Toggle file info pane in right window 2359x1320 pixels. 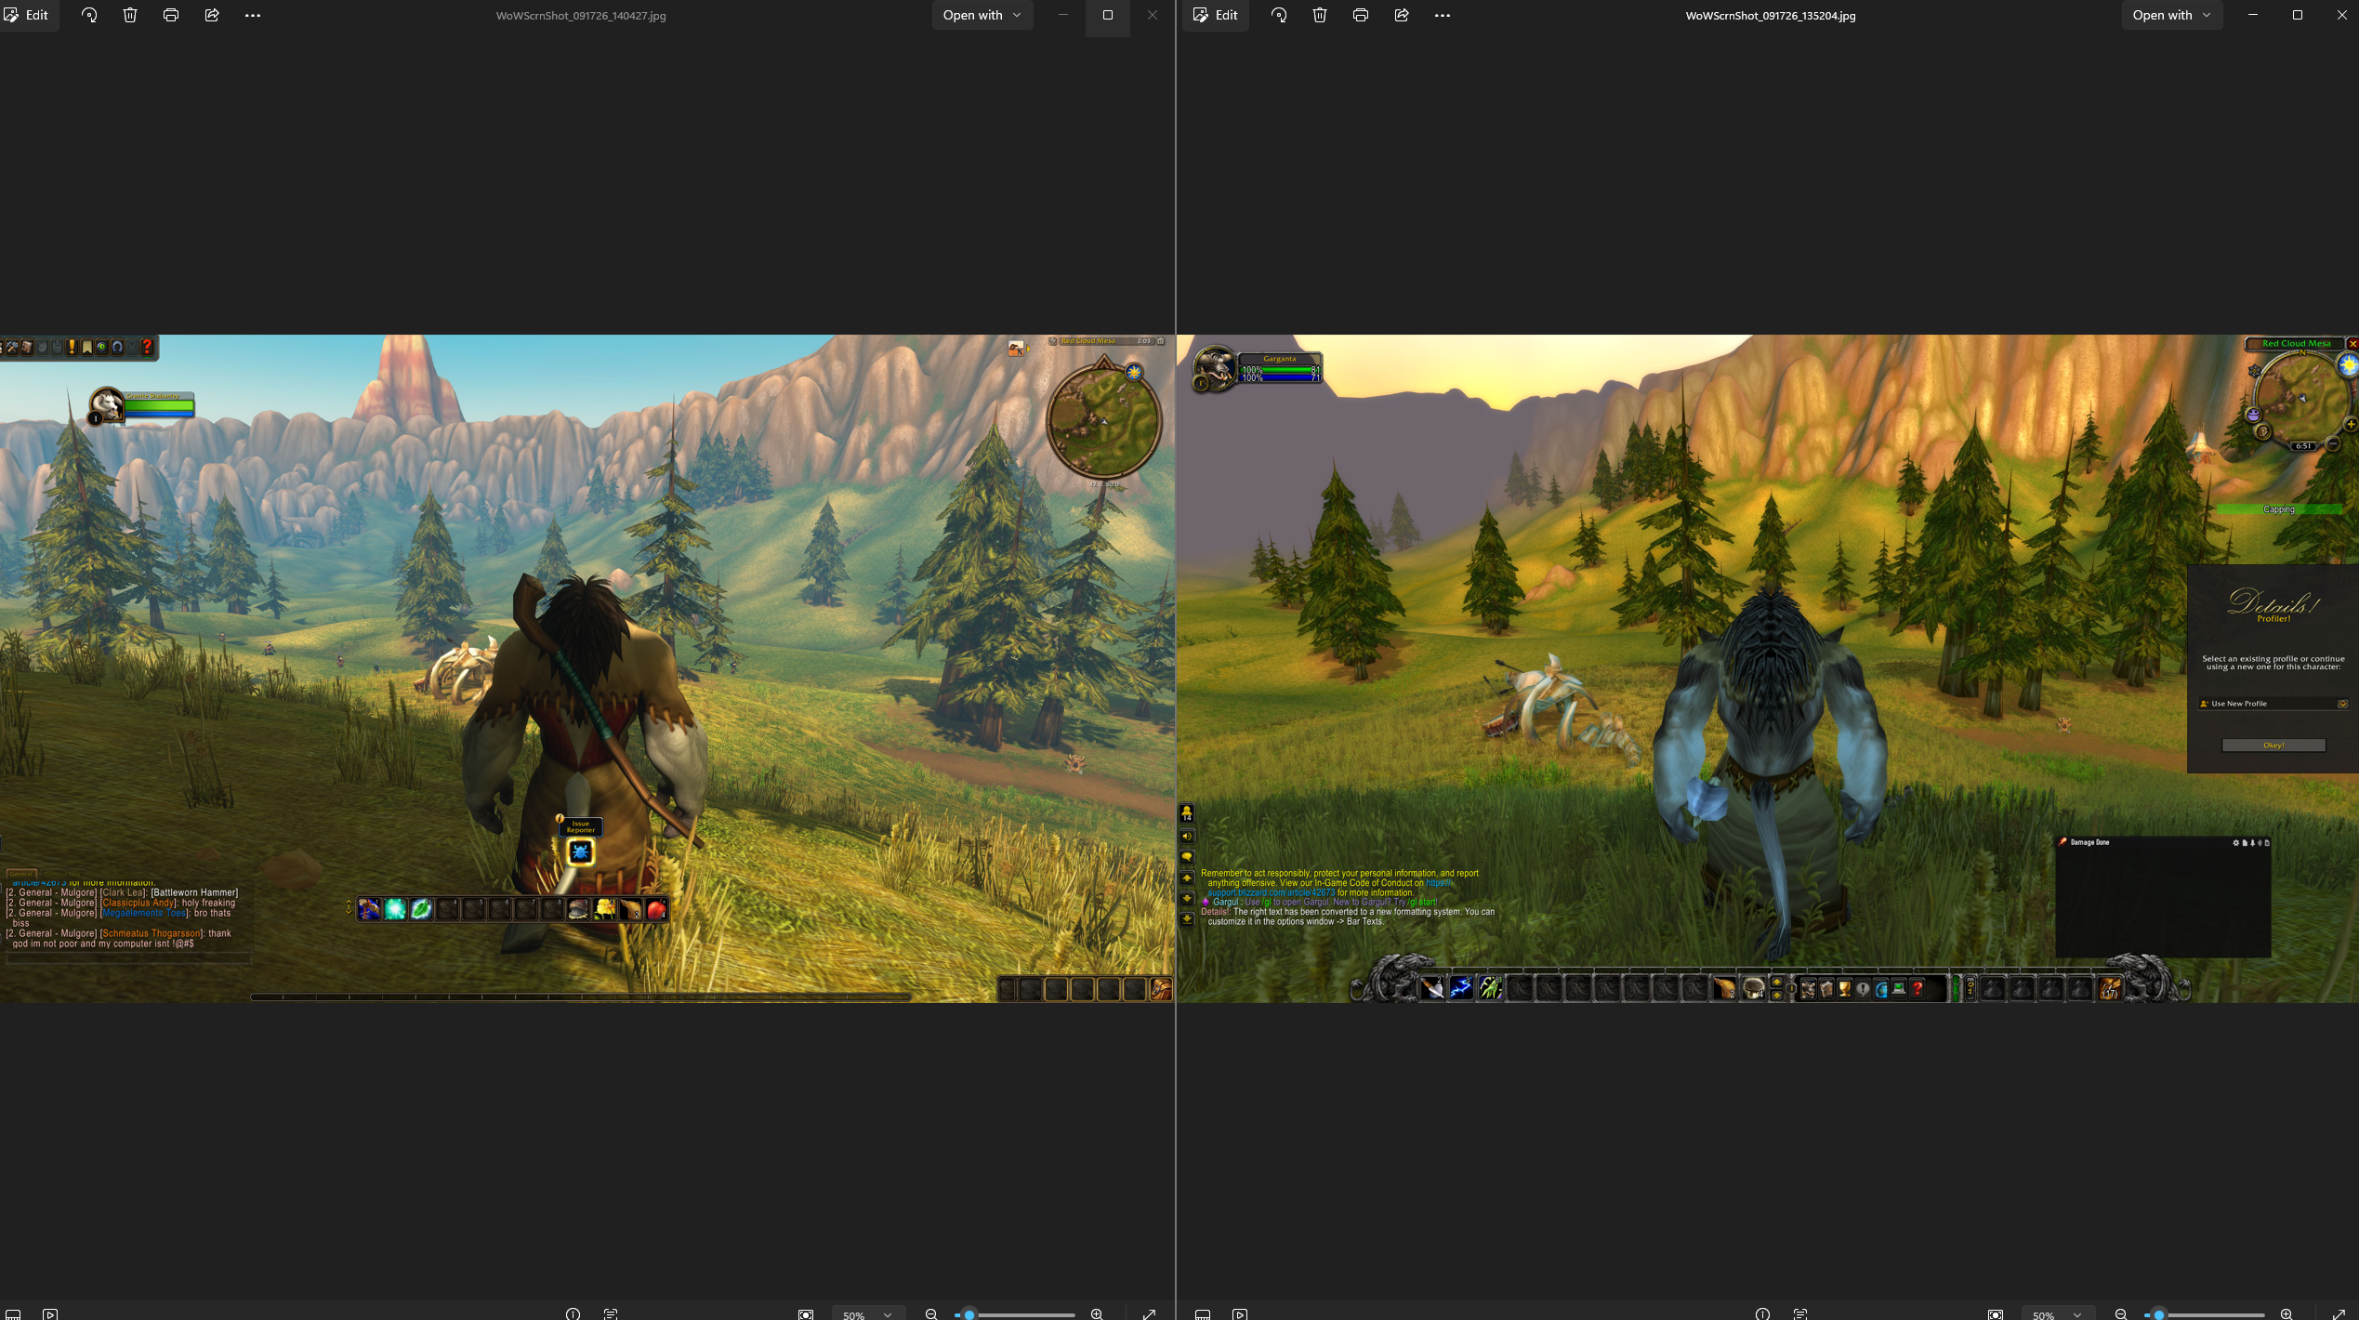coord(1762,1313)
